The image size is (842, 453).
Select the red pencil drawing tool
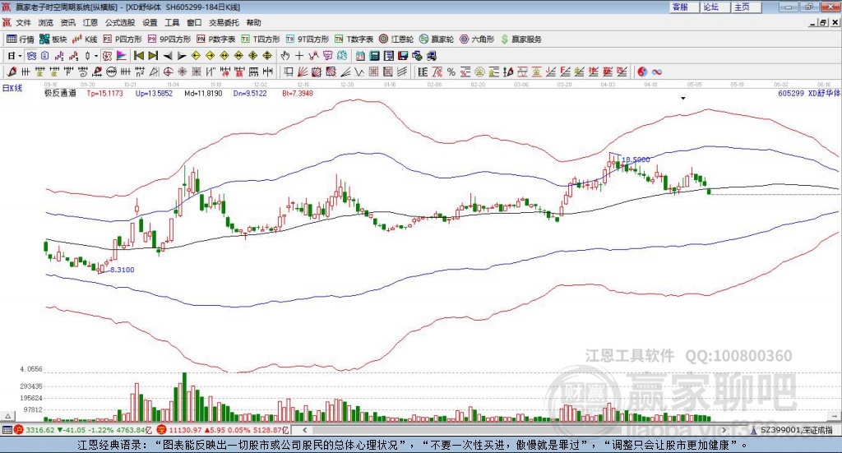pos(12,72)
